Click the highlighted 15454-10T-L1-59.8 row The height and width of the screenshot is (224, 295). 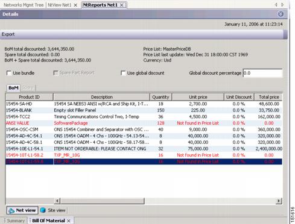pos(144,161)
